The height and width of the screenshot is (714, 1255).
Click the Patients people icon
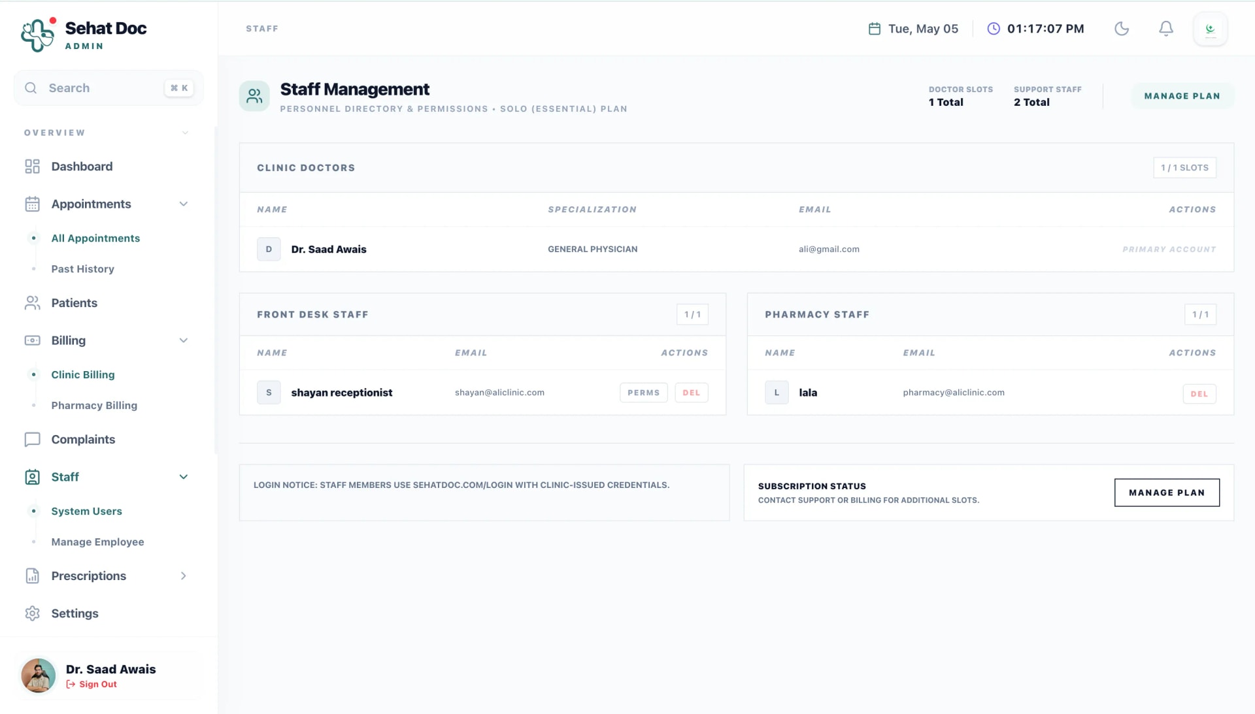(32, 303)
